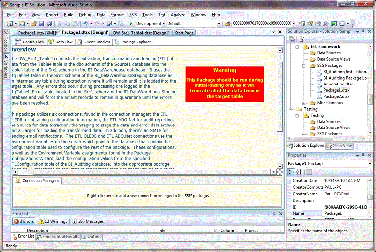Toggle the 12 Warnings filter button
This screenshot has height=252, width=376.
click(53, 221)
